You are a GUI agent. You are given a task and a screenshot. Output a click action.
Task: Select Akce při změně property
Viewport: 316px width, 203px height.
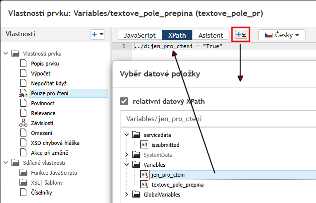[50, 153]
